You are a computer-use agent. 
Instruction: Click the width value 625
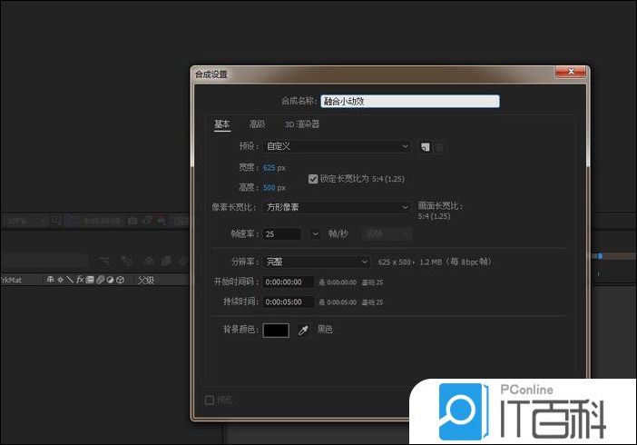[x=269, y=168]
